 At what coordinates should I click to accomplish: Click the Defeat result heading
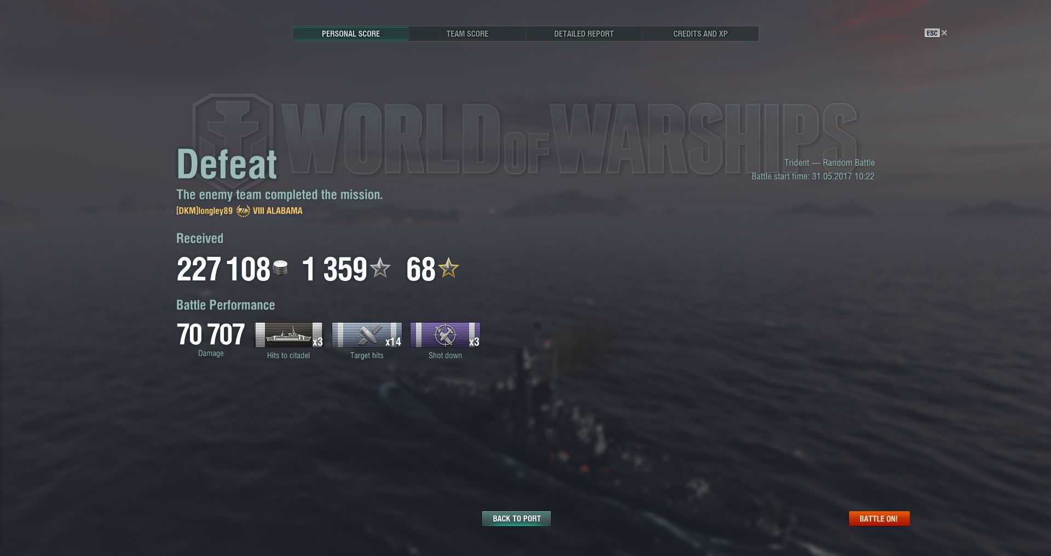227,163
